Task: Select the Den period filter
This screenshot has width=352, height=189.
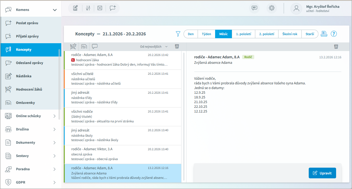Action: pos(191,34)
